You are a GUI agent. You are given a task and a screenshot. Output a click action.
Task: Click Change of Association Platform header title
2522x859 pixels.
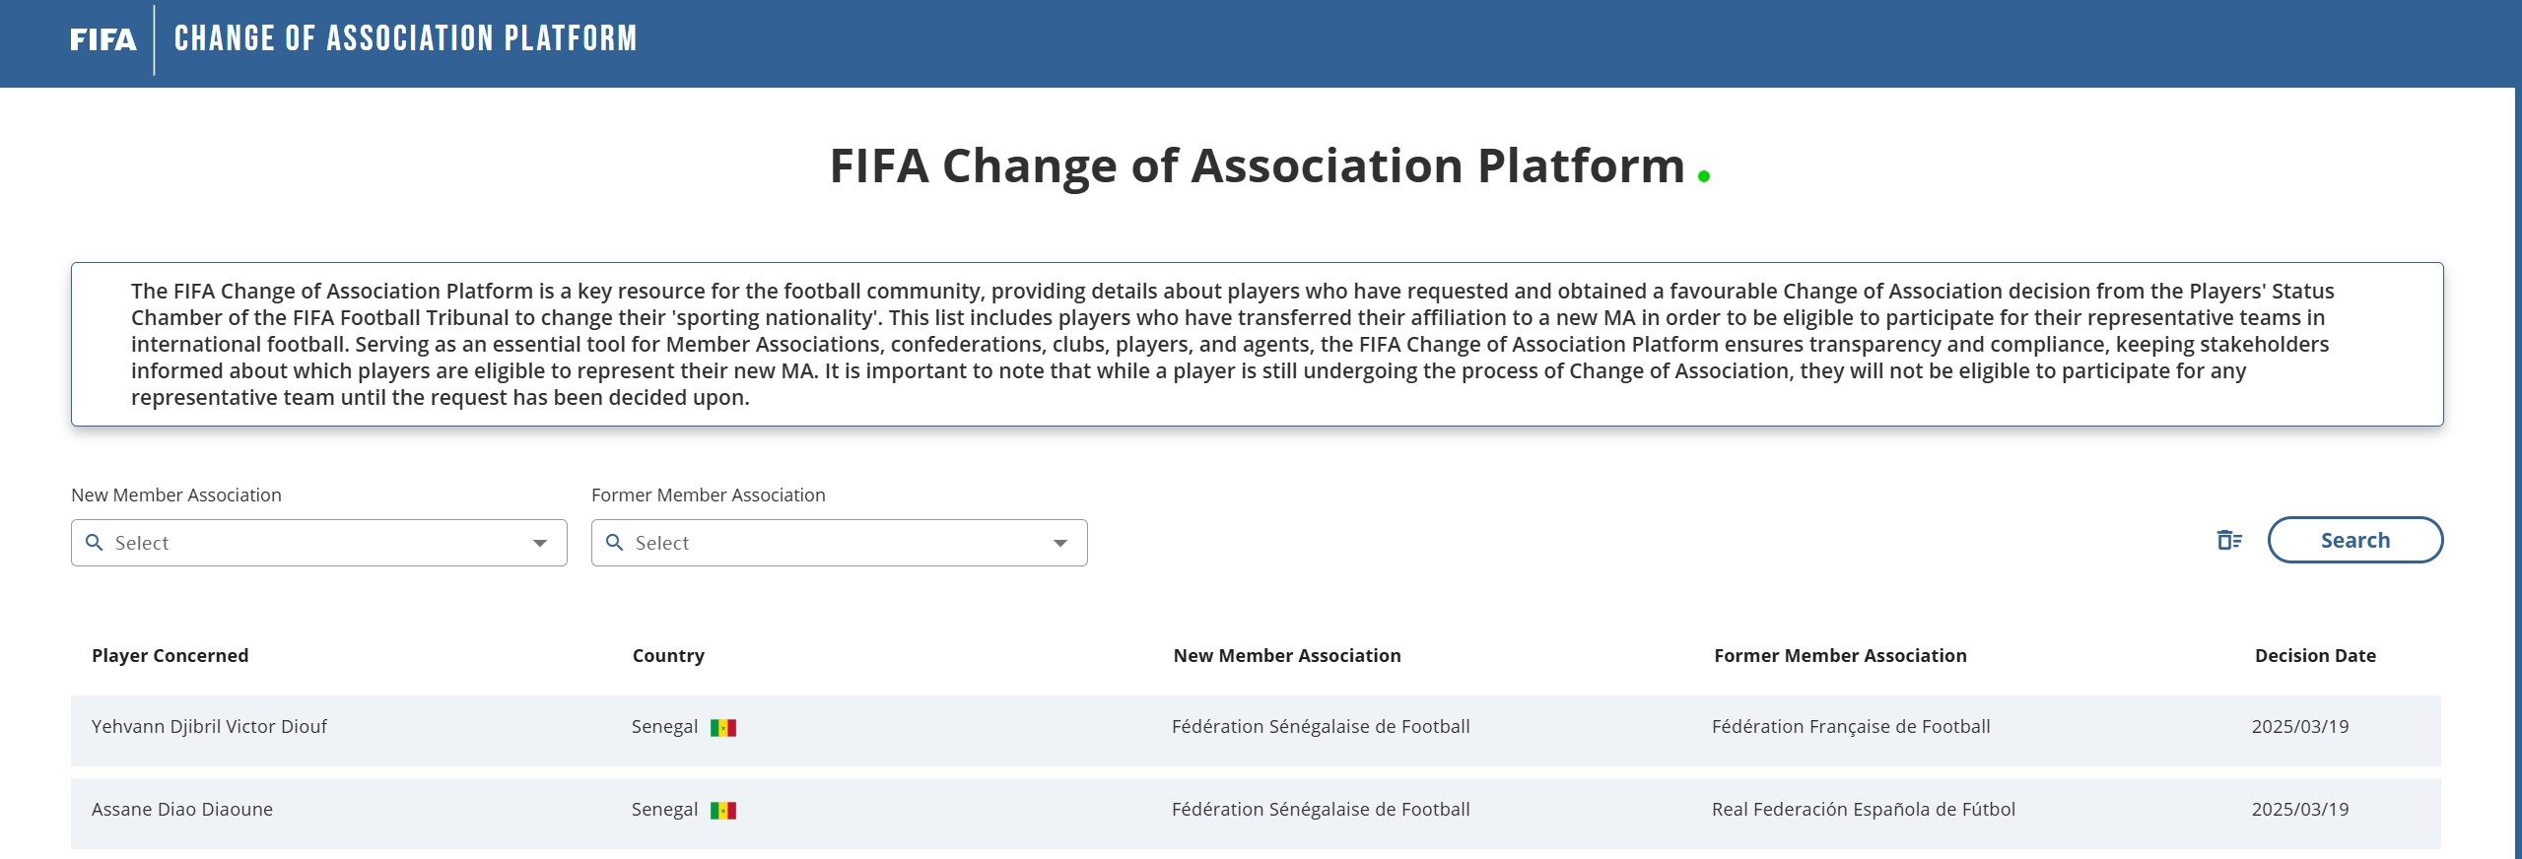pyautogui.click(x=406, y=38)
